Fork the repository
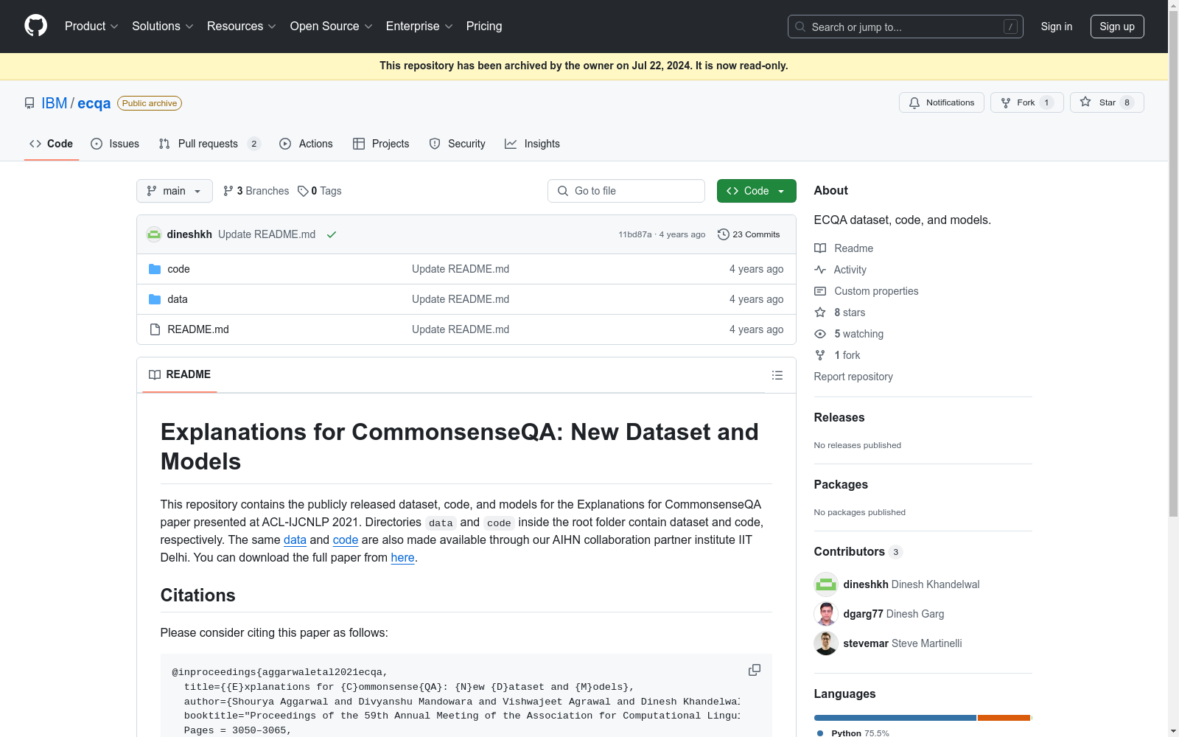 1027,102
